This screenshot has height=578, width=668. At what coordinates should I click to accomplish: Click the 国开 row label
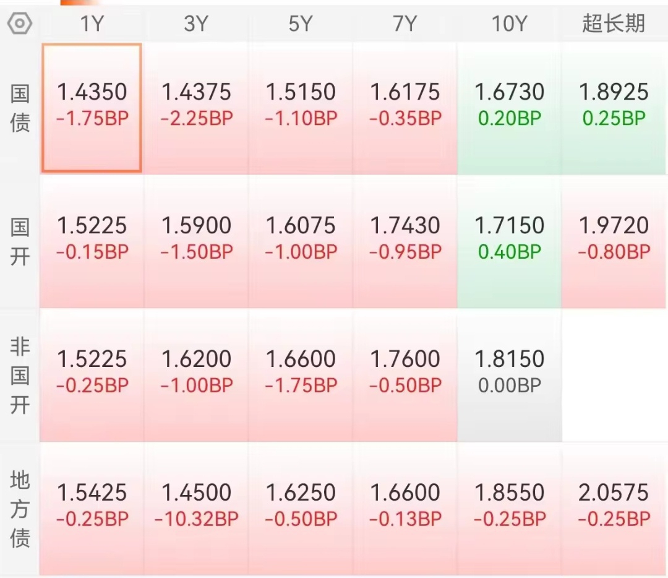pyautogui.click(x=20, y=241)
